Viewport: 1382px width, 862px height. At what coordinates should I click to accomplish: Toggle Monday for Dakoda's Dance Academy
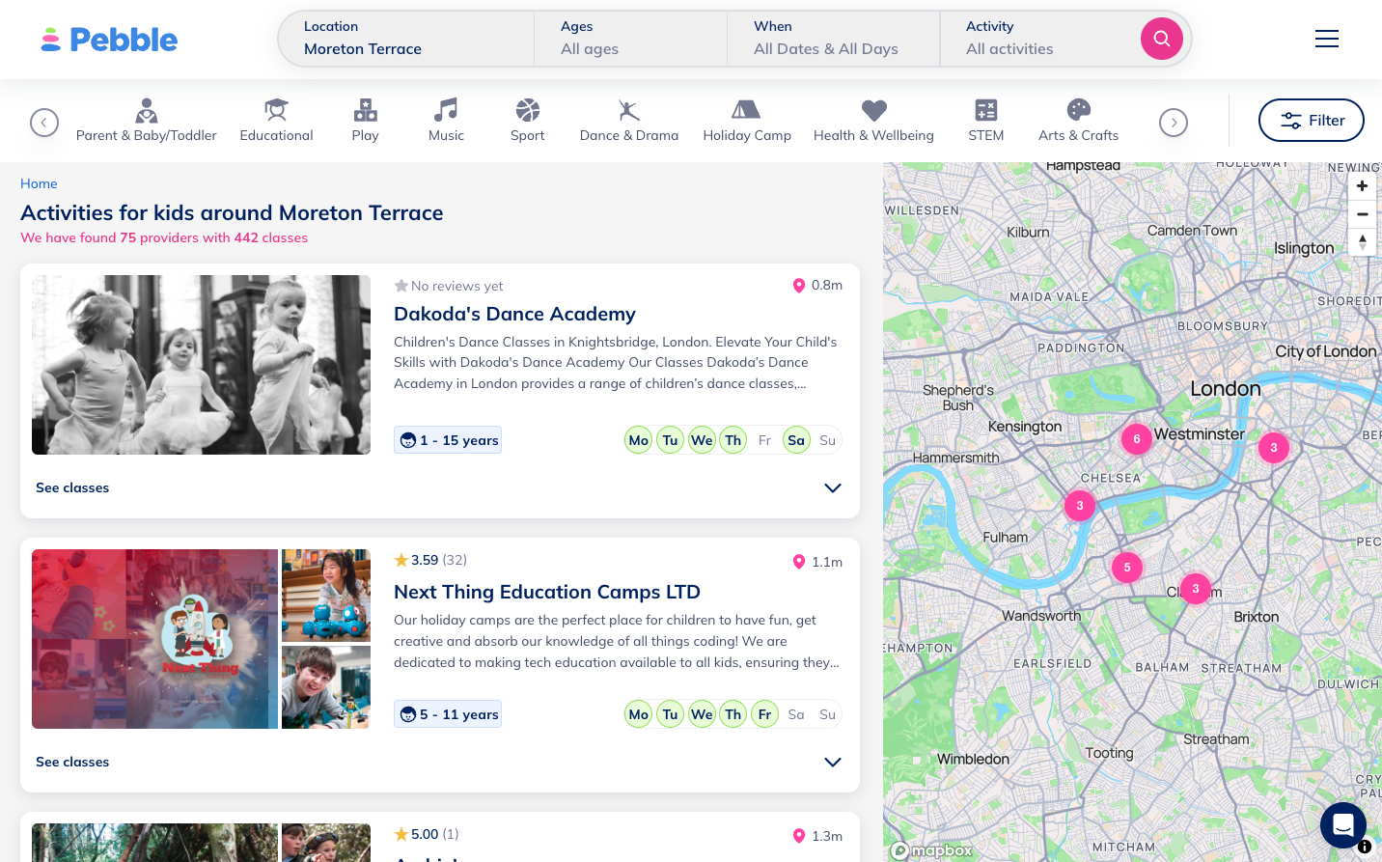click(638, 440)
